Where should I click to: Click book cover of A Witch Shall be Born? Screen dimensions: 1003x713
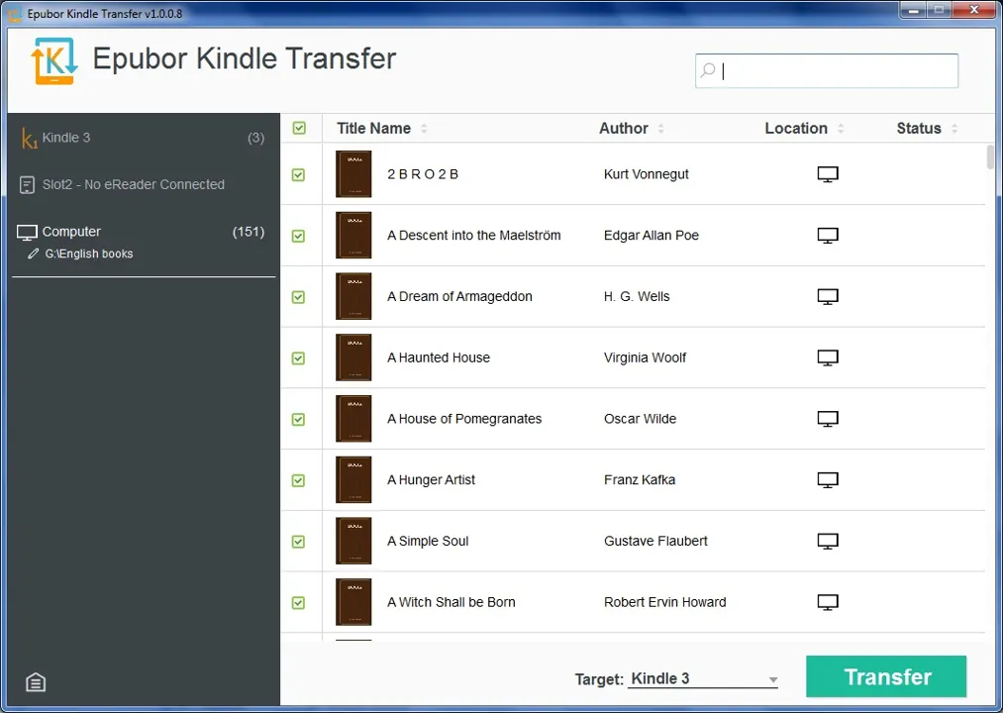point(353,602)
